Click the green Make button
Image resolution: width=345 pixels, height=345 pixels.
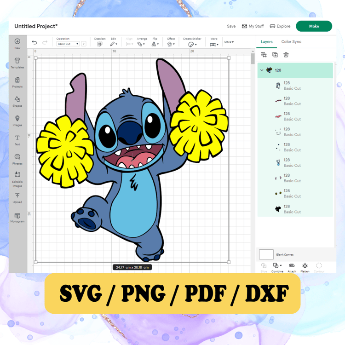pos(314,26)
